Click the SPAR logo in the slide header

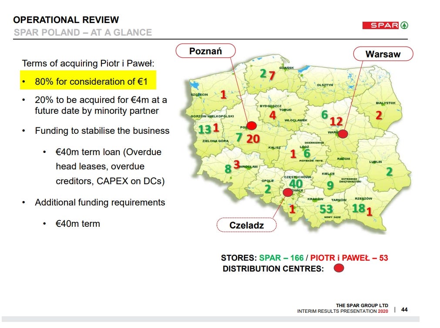(x=385, y=25)
